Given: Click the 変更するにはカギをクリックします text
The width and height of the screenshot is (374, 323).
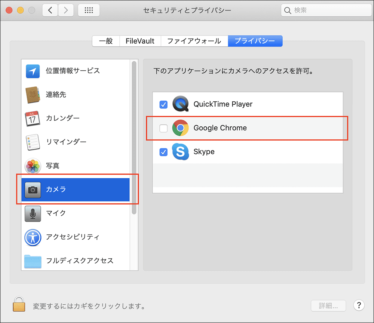Looking at the screenshot, I should pos(89,306).
